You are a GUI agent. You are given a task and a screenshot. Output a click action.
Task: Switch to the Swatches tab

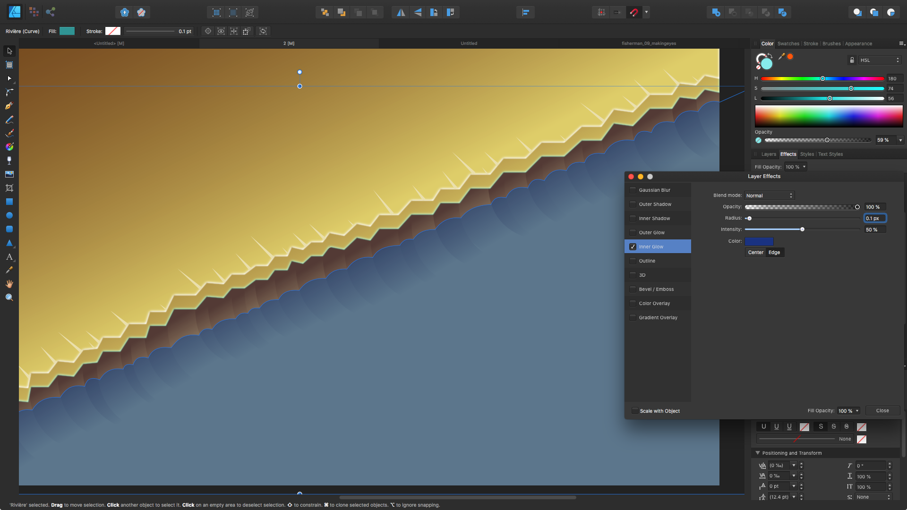788,43
